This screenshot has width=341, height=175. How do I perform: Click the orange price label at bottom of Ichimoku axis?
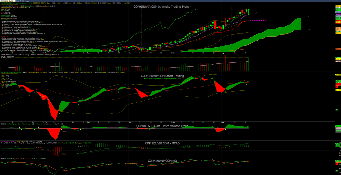338,49
